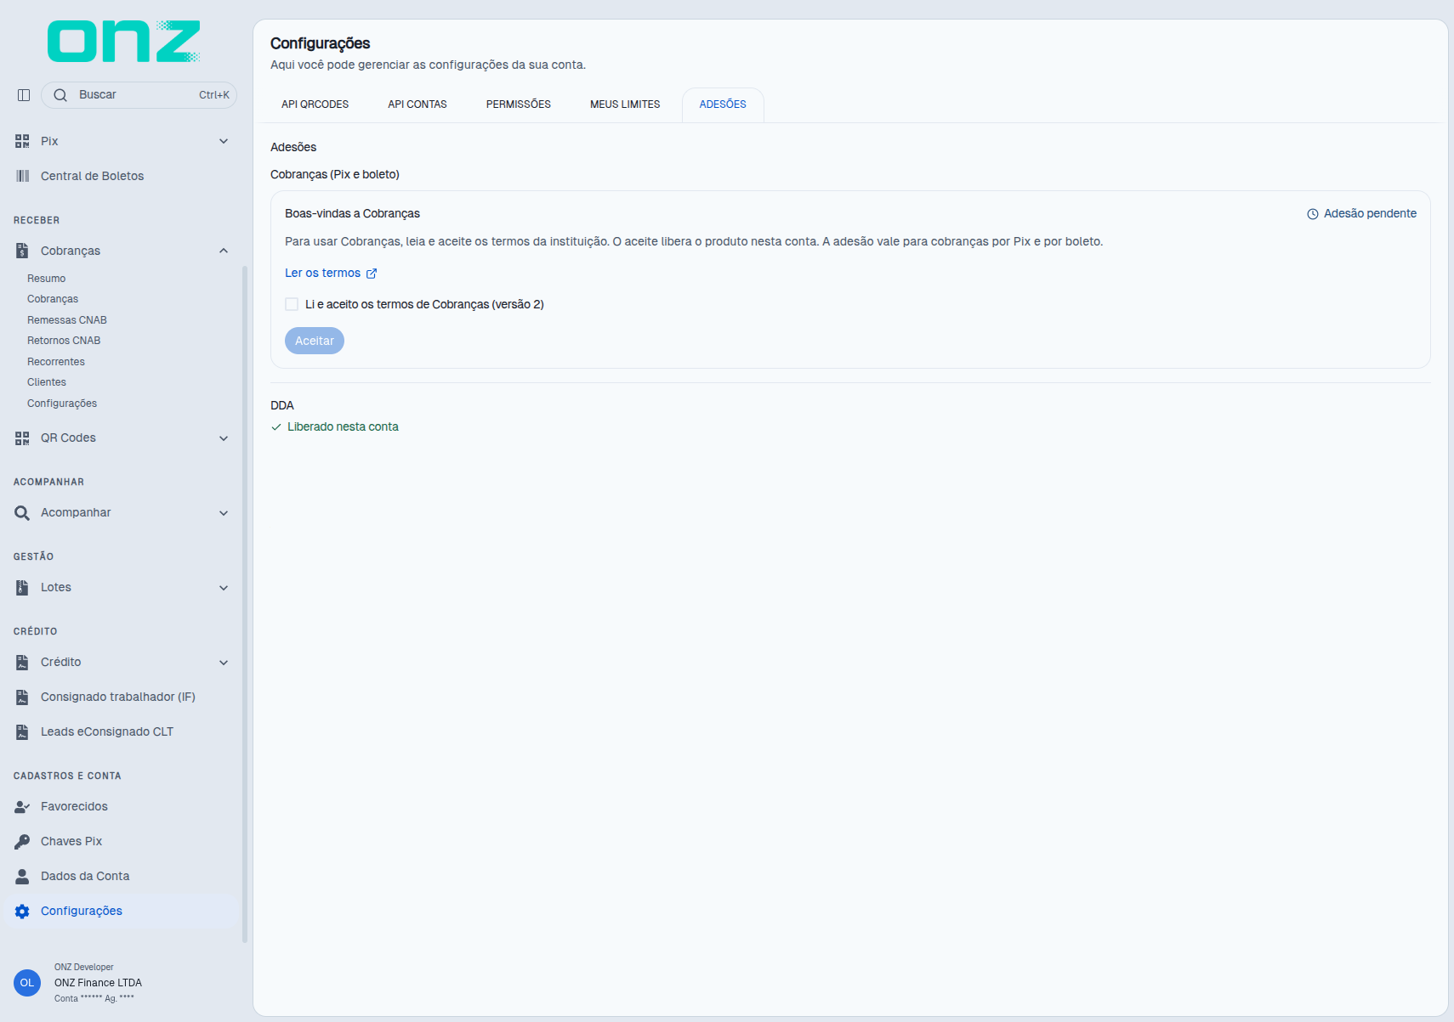
Task: Expand the Crédito chevron
Action: [x=224, y=663]
